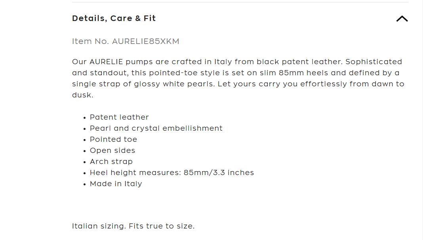Click the Fits true to size sentence
Viewport: 423px width, 240px height.
[161, 226]
